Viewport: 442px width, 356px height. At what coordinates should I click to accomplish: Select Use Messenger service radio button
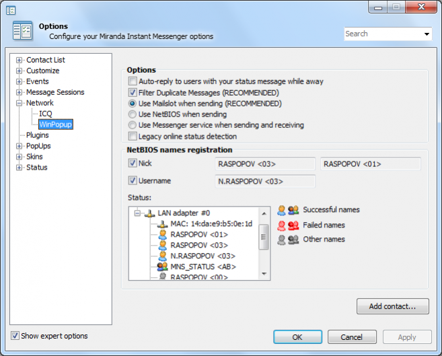[x=133, y=125]
